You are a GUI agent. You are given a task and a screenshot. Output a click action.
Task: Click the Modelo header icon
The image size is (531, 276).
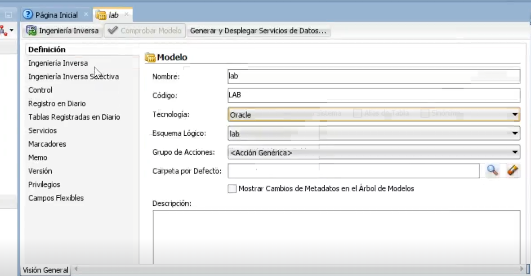coord(149,58)
